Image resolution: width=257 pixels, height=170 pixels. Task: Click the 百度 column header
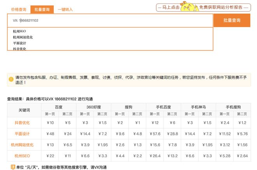click(59, 107)
